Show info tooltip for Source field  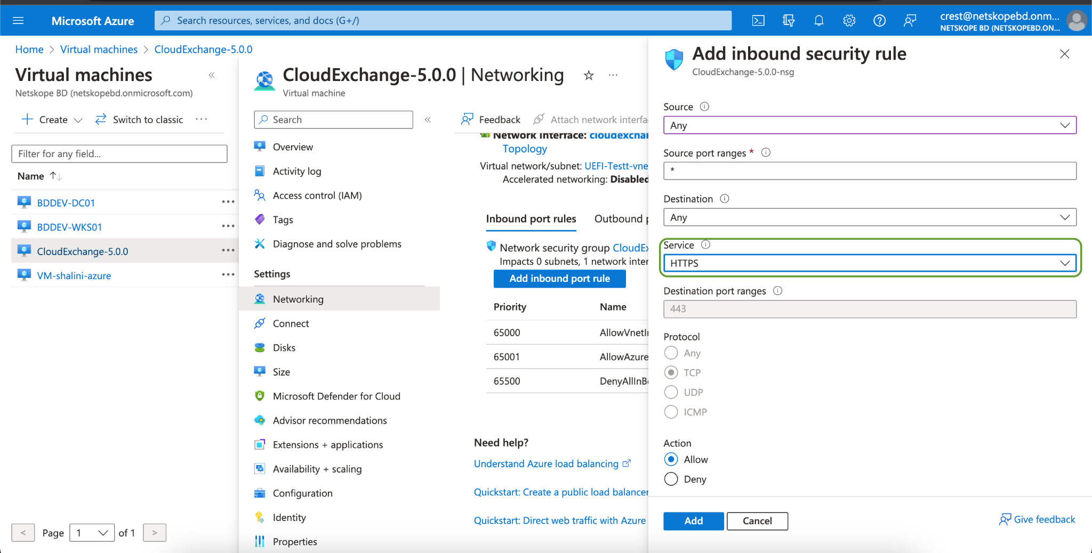tap(704, 107)
